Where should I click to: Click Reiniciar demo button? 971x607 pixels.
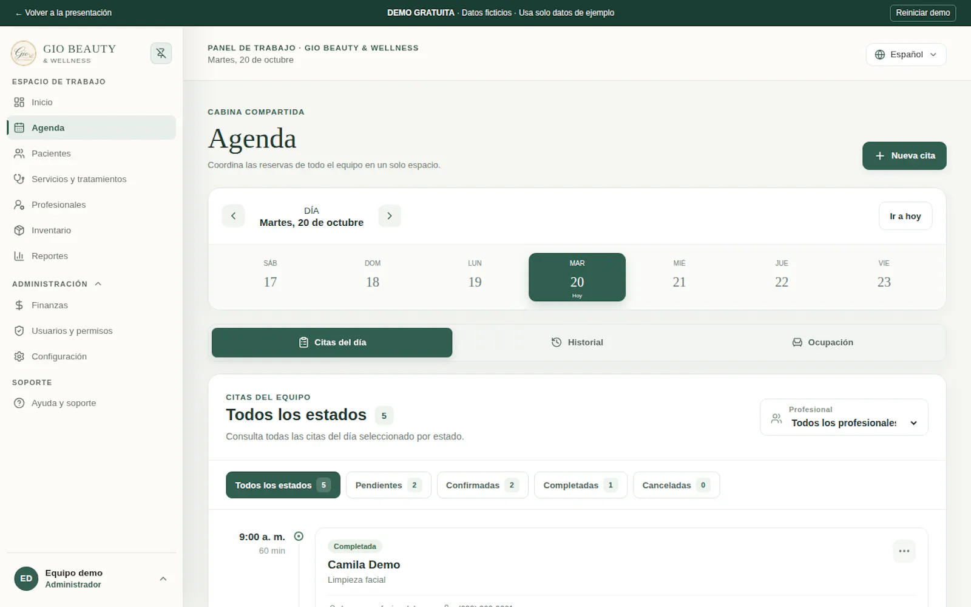(922, 13)
